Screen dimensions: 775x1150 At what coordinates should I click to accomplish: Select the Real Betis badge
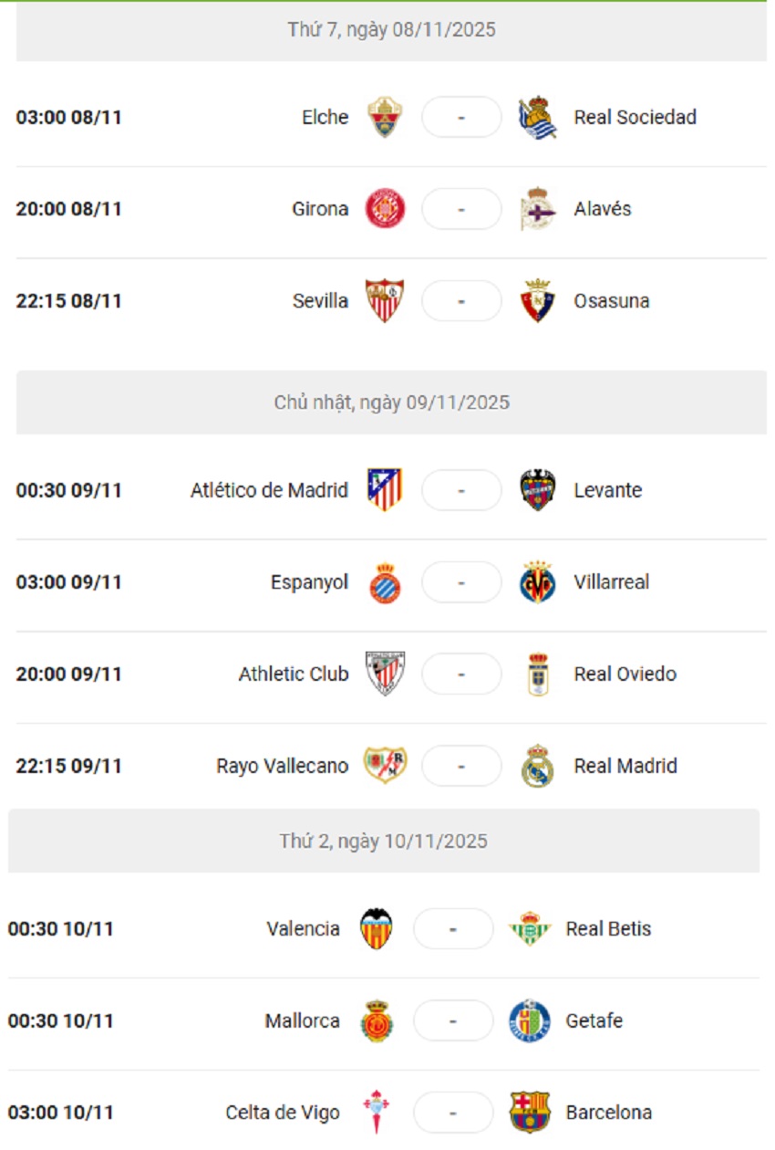pyautogui.click(x=530, y=929)
